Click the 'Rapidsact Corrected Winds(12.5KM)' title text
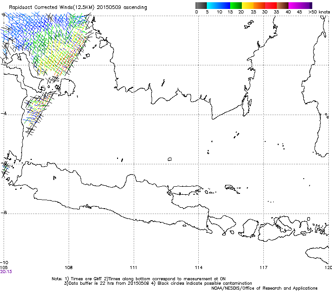The height and width of the screenshot is (291, 332). point(52,8)
